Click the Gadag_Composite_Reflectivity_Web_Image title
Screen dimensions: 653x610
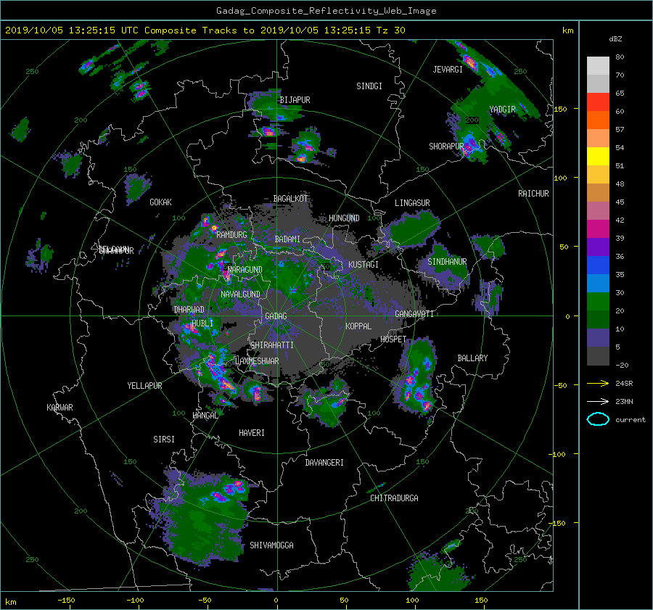pyautogui.click(x=326, y=11)
